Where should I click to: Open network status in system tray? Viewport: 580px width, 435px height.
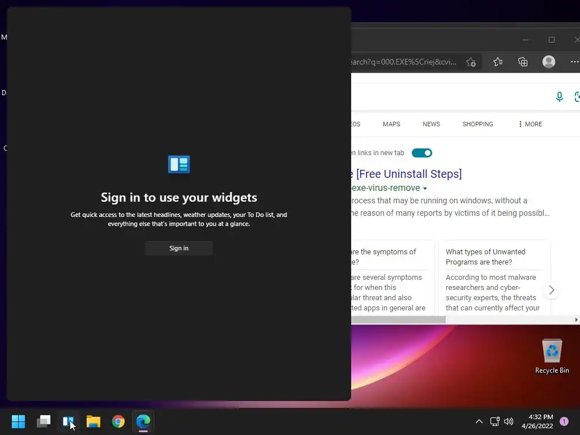click(x=494, y=421)
